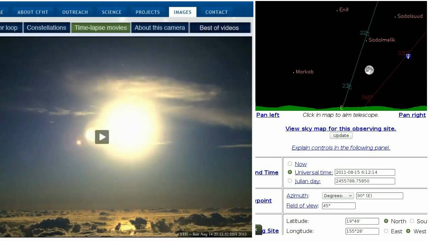Select the Universal time radio button
This screenshot has height=241, width=429.
click(x=290, y=172)
